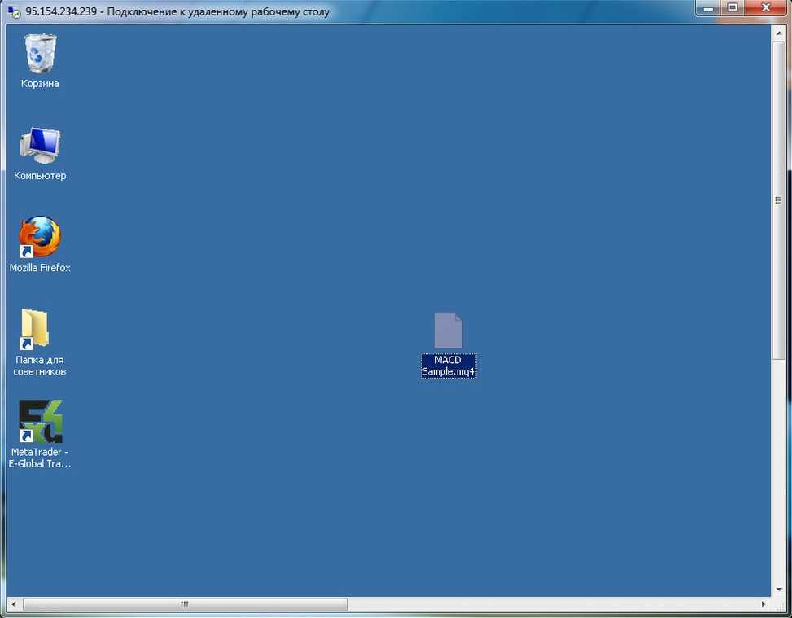Click the vertical scrollbar thumb
Viewport: 792px width, 618px height.
pyautogui.click(x=778, y=199)
